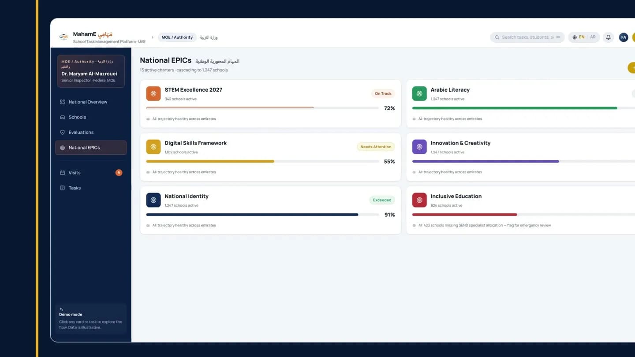Open the STEM Excellence 2027 card title
Screen dimensions: 635x357
click(x=193, y=90)
